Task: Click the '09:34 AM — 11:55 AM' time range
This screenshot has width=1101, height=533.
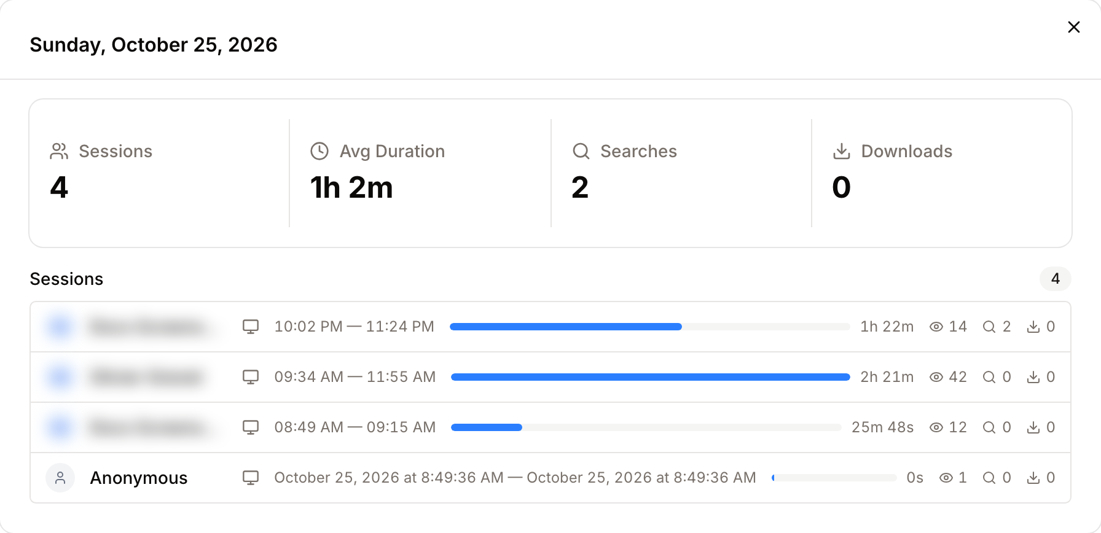Action: [x=355, y=377]
